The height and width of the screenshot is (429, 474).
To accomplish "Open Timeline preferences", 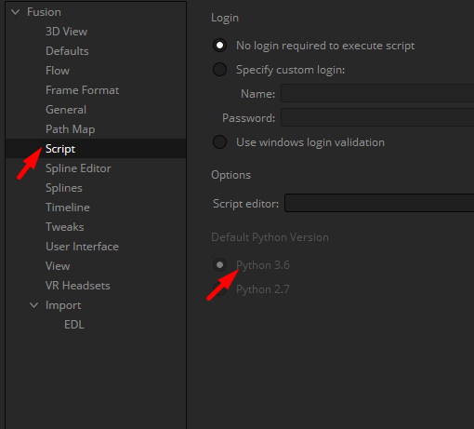I will pyautogui.click(x=68, y=208).
